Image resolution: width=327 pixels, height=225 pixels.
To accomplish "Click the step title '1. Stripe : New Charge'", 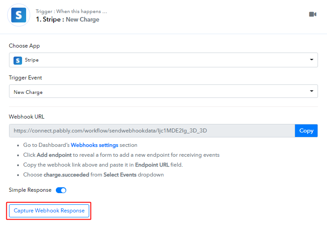I will (x=68, y=19).
